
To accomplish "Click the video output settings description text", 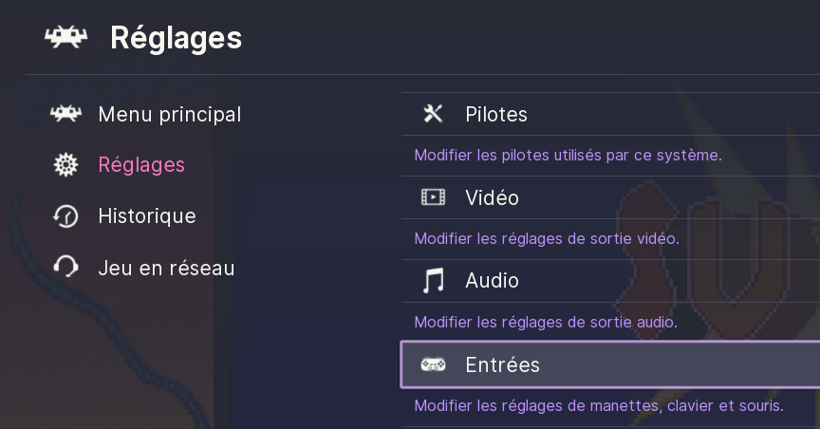I will 547,238.
